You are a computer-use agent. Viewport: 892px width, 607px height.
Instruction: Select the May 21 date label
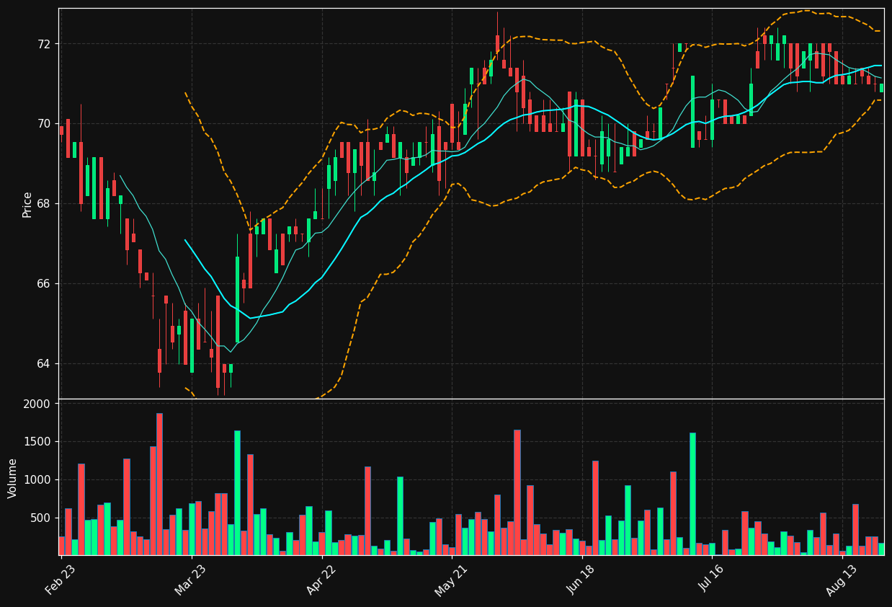coord(452,579)
